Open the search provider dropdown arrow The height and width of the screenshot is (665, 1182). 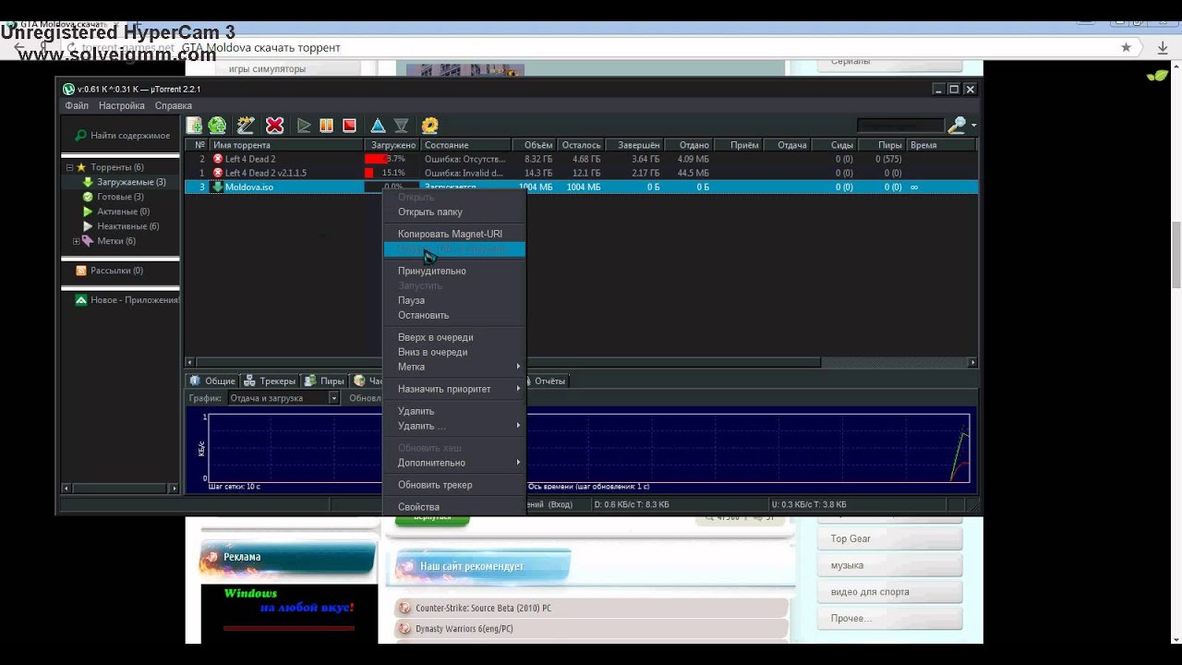pyautogui.click(x=973, y=126)
